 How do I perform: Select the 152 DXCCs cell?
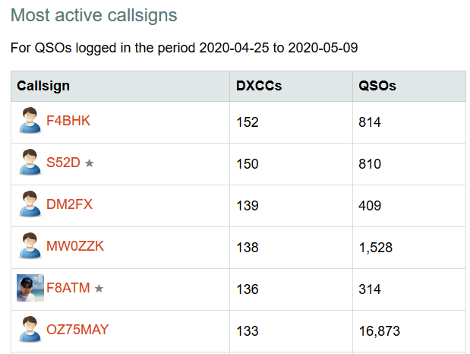tap(248, 122)
